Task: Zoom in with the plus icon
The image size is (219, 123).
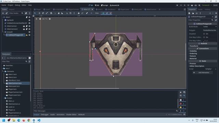Action: pos(50,19)
